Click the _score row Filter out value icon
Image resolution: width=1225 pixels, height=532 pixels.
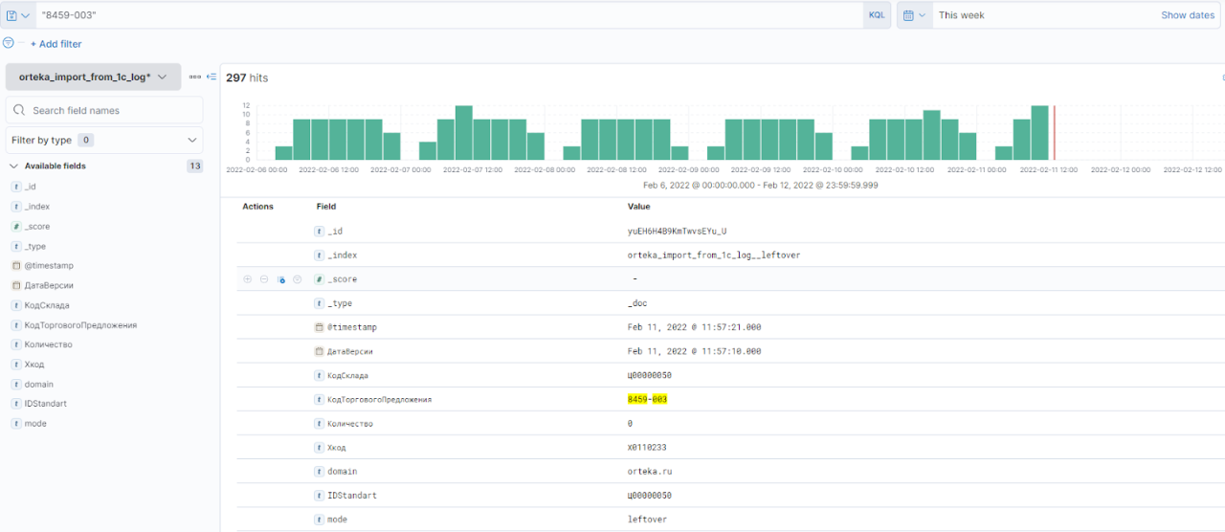coord(264,279)
